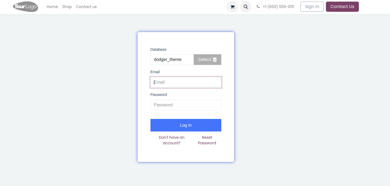Click the +1 (650) 555-0111 phone number

click(x=278, y=7)
